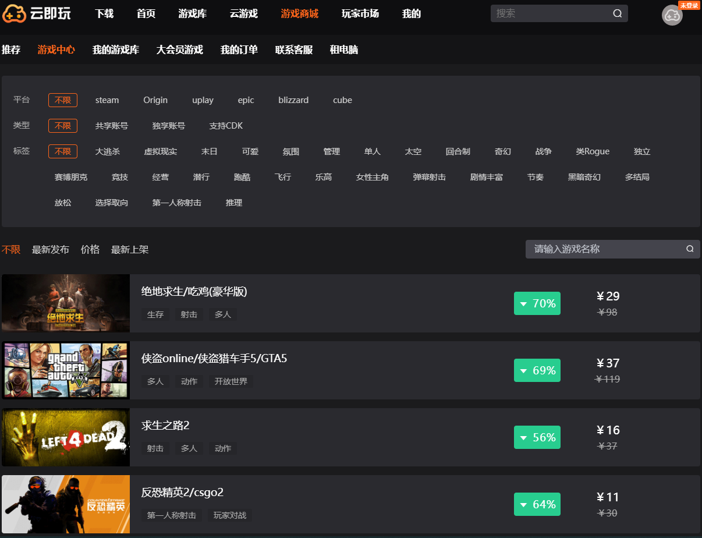Click the magnifier in game name search field
702x538 pixels.
(690, 249)
